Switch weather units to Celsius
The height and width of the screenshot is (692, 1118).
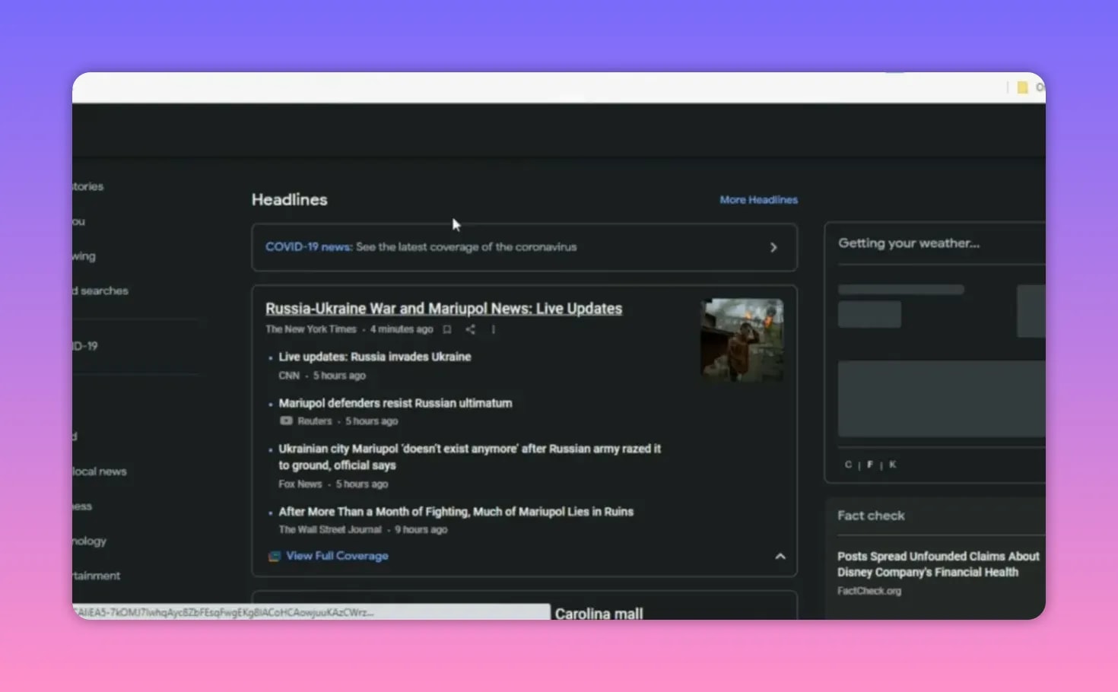coord(847,464)
